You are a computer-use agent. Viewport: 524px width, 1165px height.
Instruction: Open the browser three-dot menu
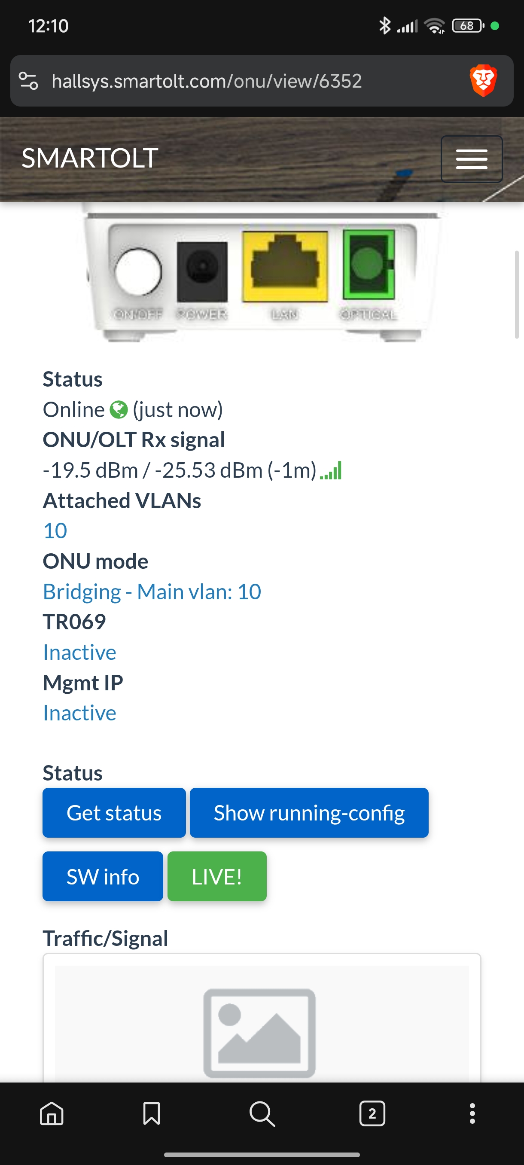[472, 1113]
